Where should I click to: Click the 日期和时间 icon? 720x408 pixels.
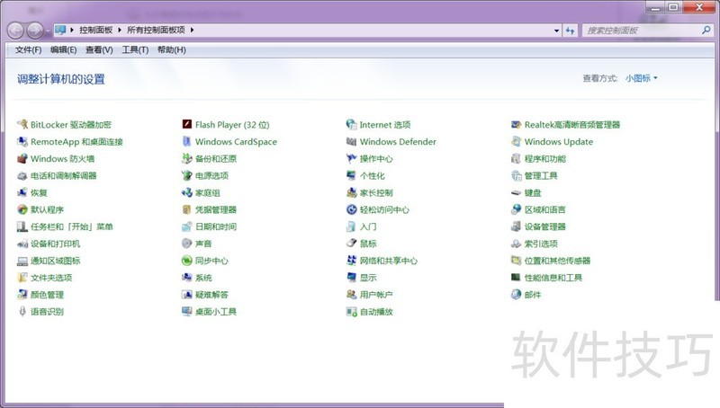tap(187, 226)
